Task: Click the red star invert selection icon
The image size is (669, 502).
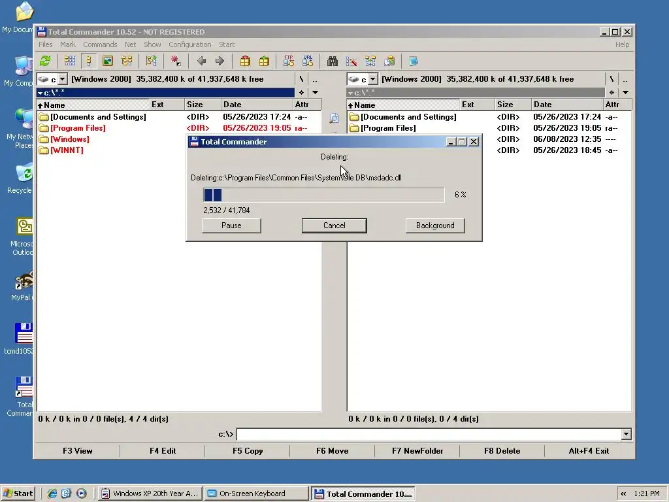Action: click(175, 61)
